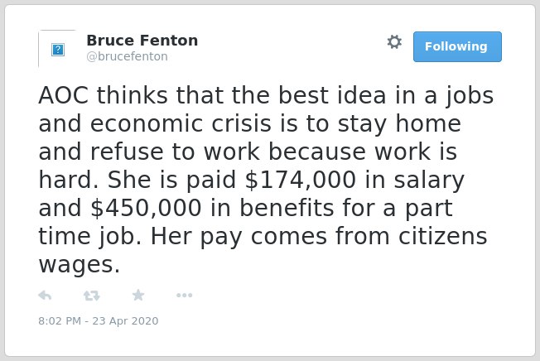The image size is (540, 361).
Task: Click the @brucefenton handle
Action: 127,56
